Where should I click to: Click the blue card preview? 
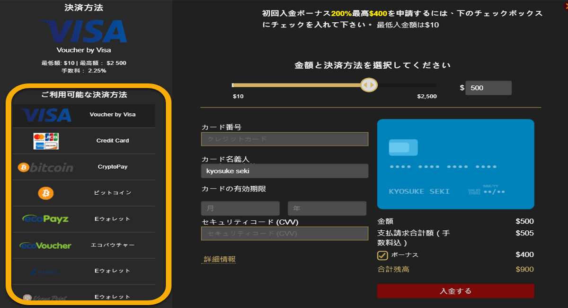tap(455, 164)
